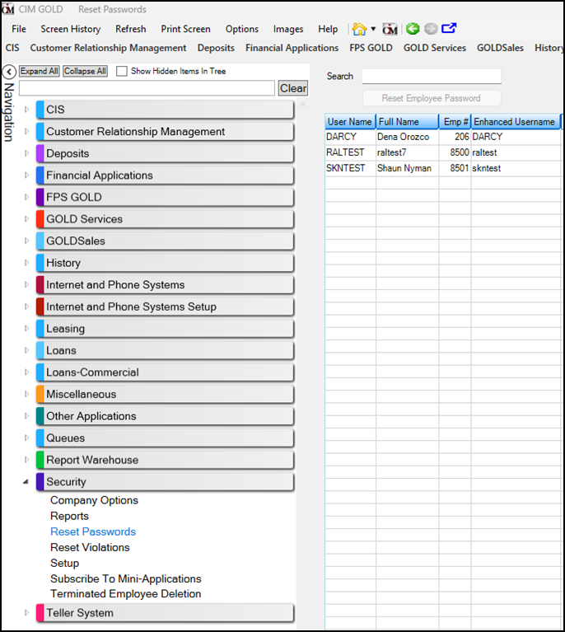Collapse the Security tree node arrow
The width and height of the screenshot is (565, 632).
click(x=26, y=482)
